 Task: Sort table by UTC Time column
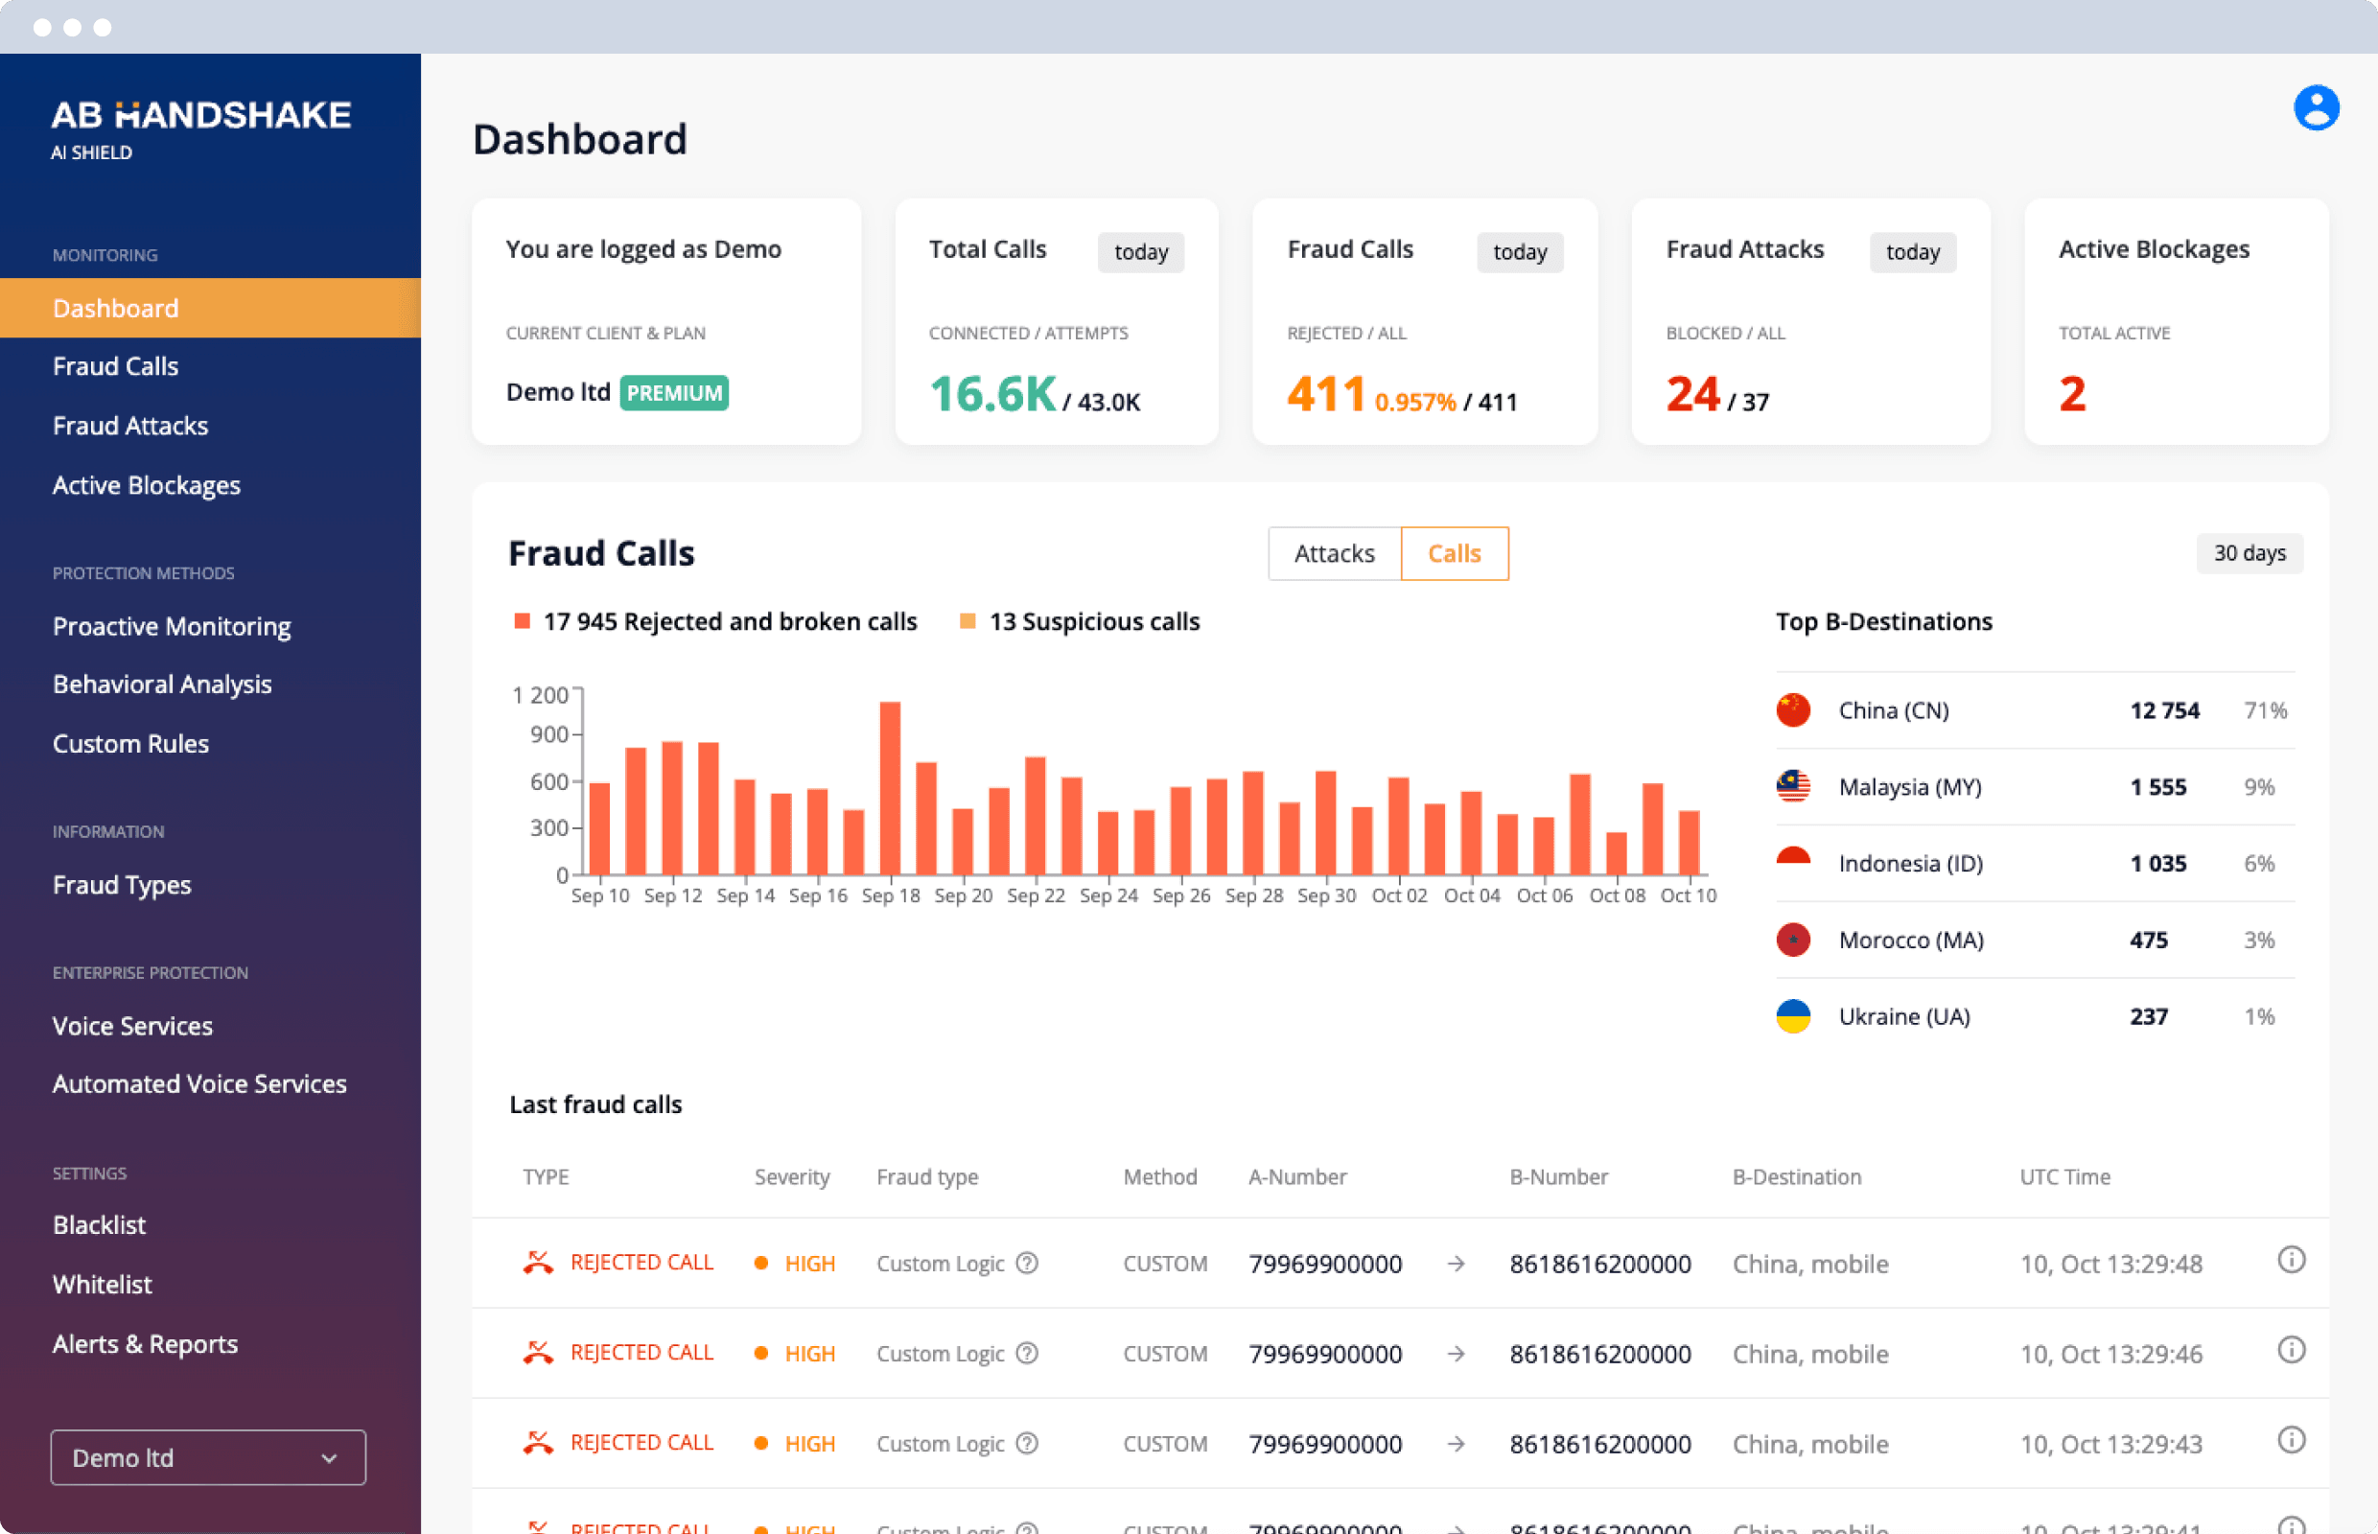[2064, 1177]
